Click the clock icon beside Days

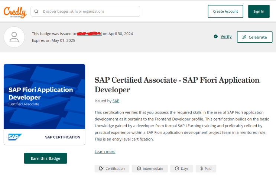[177, 168]
